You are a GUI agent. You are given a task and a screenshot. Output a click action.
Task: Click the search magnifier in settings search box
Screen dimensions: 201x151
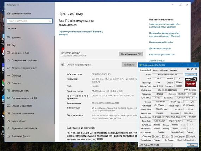coord(50,21)
